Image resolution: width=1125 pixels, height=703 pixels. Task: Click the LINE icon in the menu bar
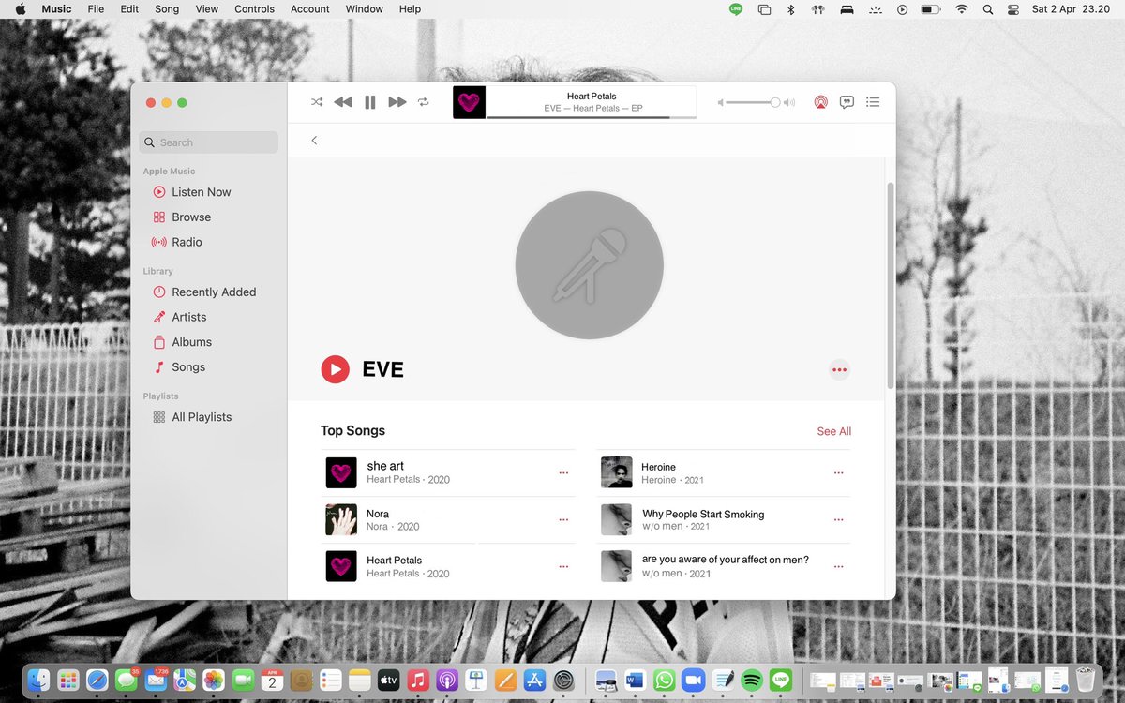[x=736, y=9]
